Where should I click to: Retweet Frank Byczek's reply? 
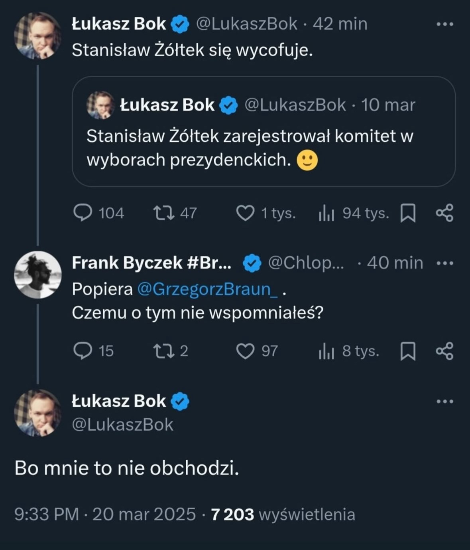(164, 351)
